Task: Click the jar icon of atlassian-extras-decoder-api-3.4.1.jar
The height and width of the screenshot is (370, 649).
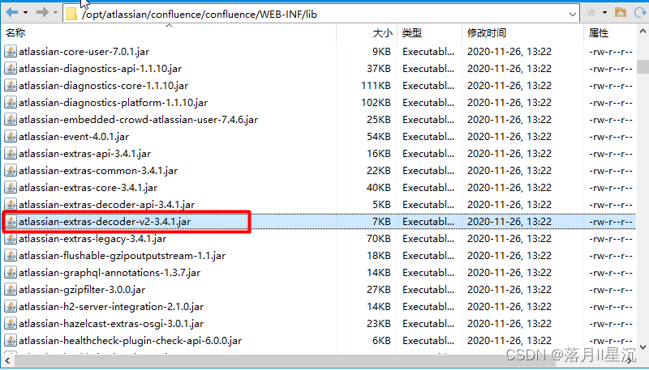Action: pos(11,204)
